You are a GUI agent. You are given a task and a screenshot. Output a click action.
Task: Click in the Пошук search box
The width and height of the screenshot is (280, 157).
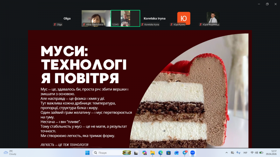coord(108,153)
